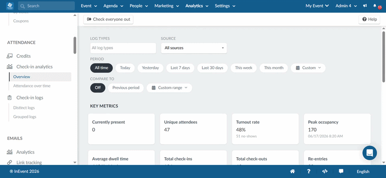Screen dimensions: 386x178
Task: Click the Turnout rate metric card
Action: (265, 129)
